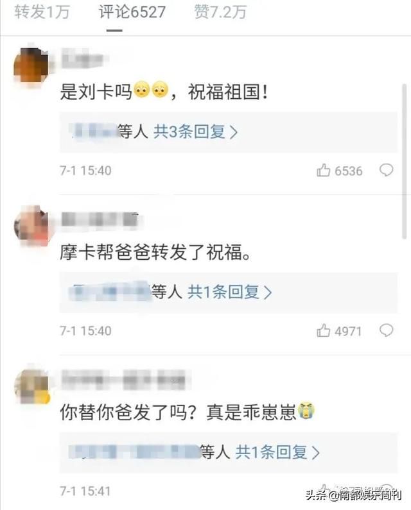Expand 共3条回复 replies
The image size is (411, 510).
tap(195, 132)
